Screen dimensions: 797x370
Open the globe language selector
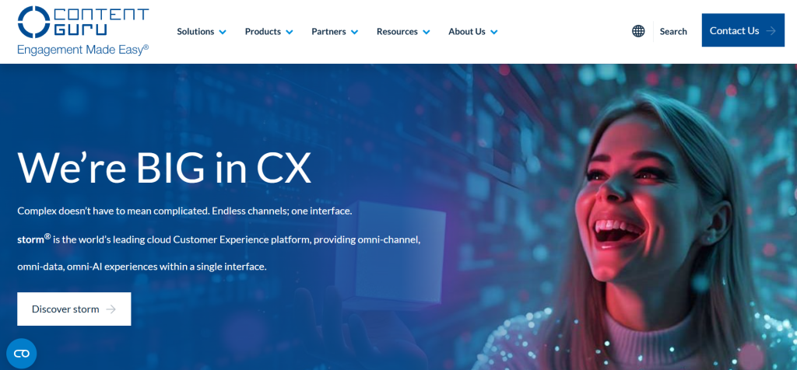(x=638, y=31)
